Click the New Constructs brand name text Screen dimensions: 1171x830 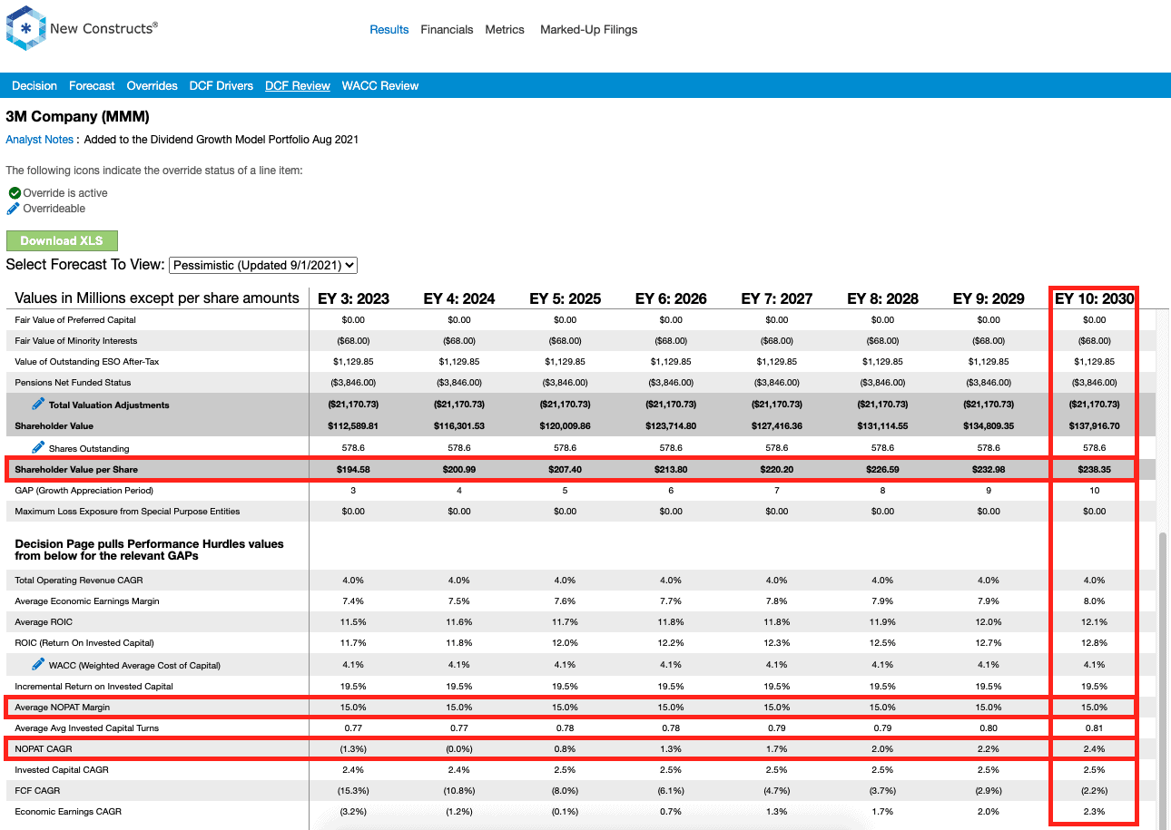pos(103,28)
